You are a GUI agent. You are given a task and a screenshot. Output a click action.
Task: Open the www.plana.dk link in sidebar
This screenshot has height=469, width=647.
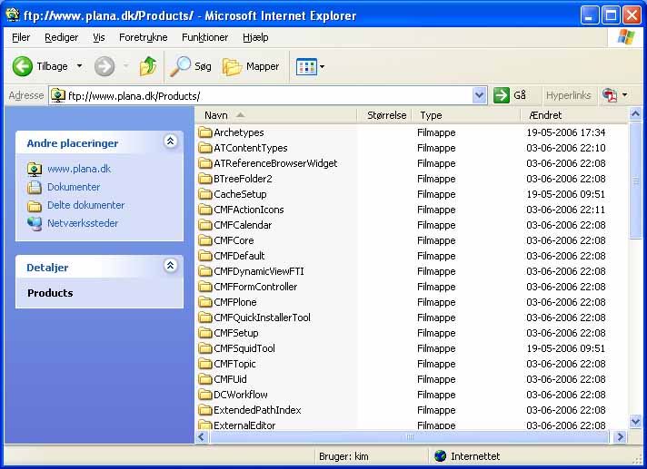pyautogui.click(x=79, y=169)
